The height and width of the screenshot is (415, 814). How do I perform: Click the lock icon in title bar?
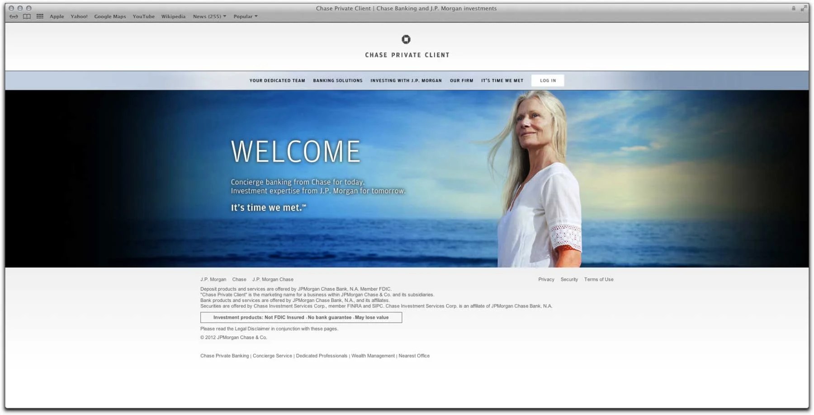793,8
